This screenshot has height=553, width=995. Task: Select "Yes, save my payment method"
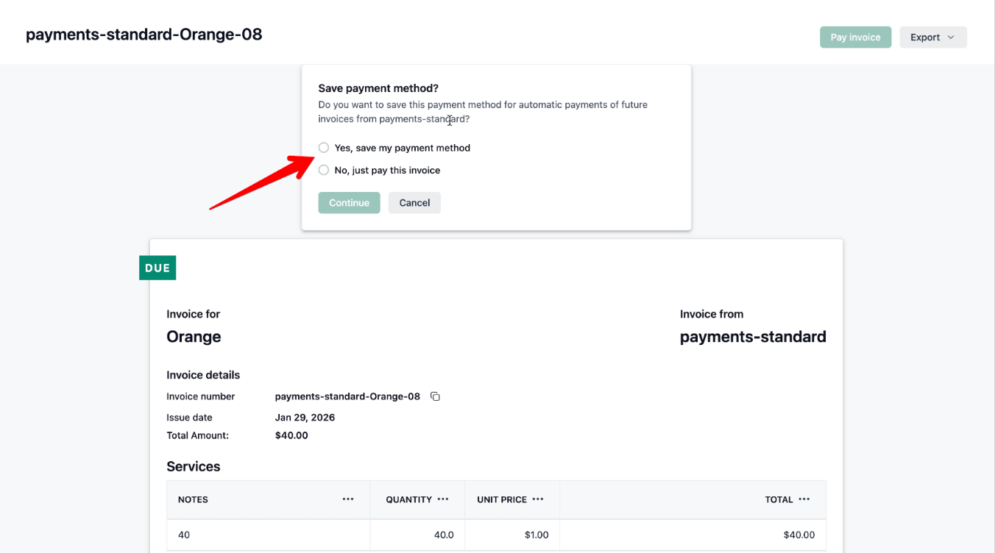pyautogui.click(x=324, y=148)
